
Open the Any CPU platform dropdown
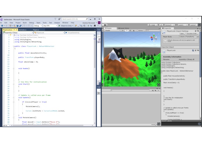pos(50,26)
